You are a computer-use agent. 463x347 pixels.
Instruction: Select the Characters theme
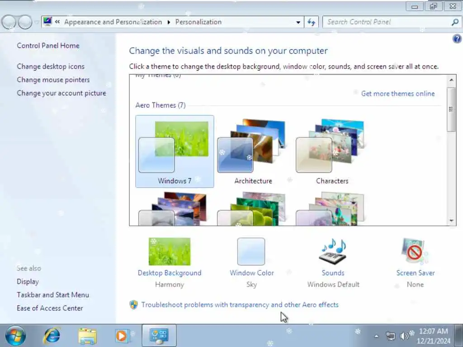point(332,151)
